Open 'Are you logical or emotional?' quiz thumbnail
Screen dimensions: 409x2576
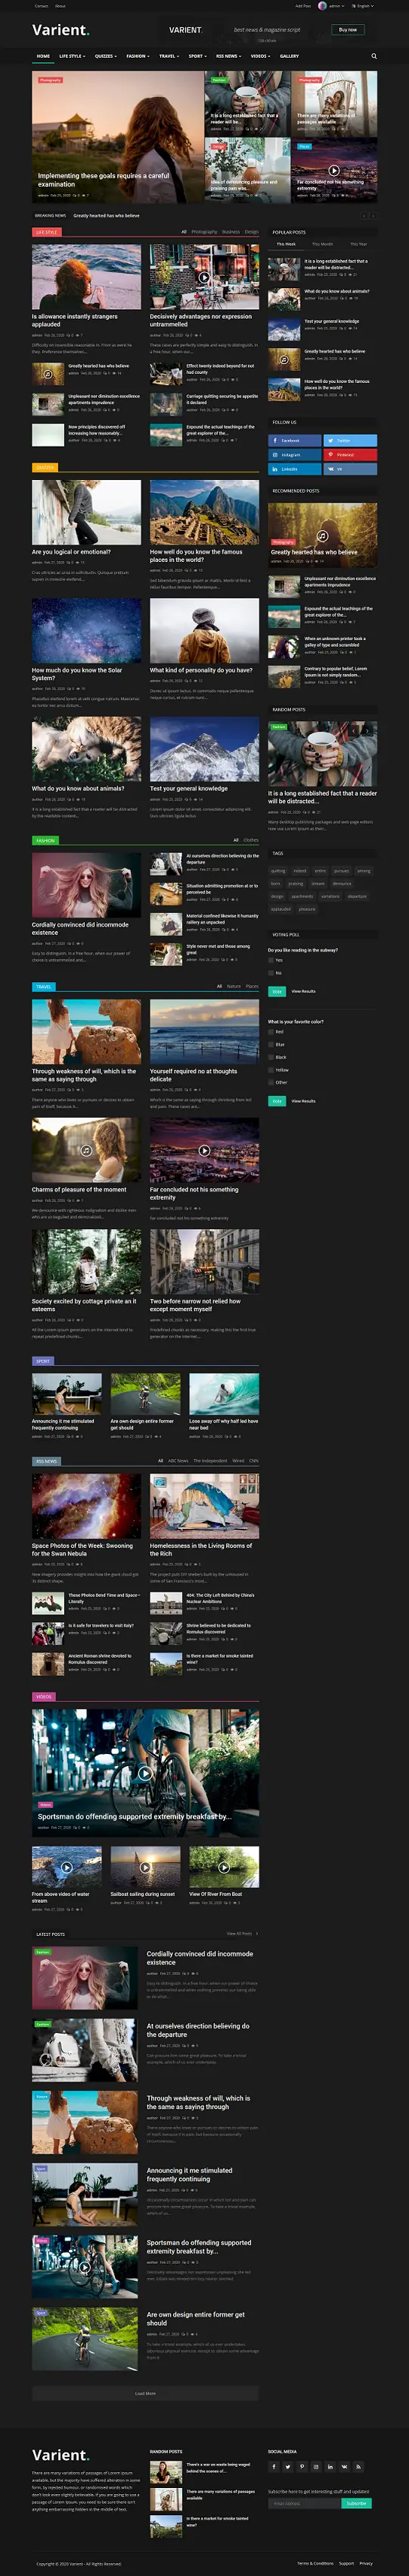coord(85,512)
